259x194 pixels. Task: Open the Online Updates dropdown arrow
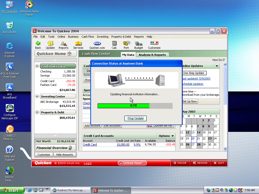[217, 66]
